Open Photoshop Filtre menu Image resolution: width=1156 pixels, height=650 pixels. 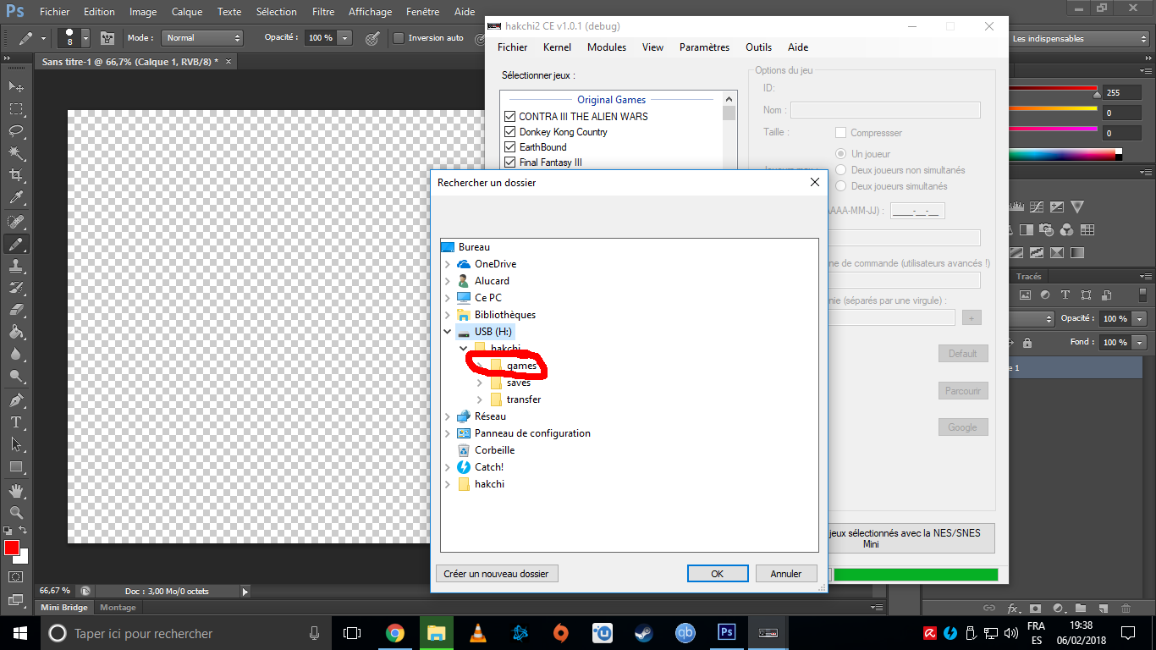pyautogui.click(x=322, y=12)
